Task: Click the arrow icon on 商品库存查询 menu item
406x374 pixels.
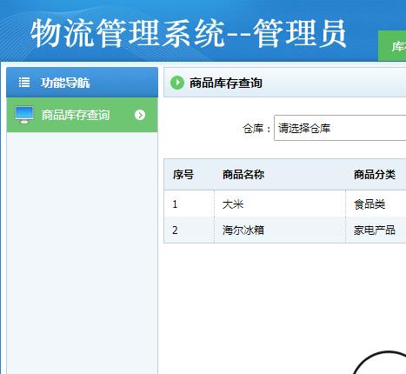Action: click(140, 115)
